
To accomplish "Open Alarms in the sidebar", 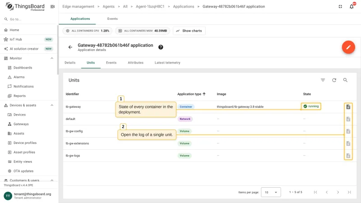I will coord(28,77).
